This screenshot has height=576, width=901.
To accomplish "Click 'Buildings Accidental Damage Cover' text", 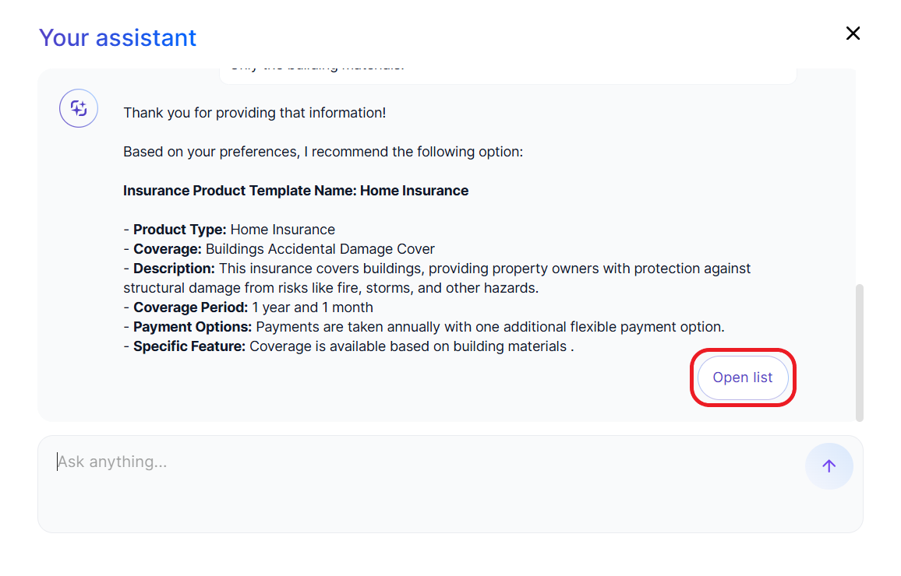I will 320,249.
